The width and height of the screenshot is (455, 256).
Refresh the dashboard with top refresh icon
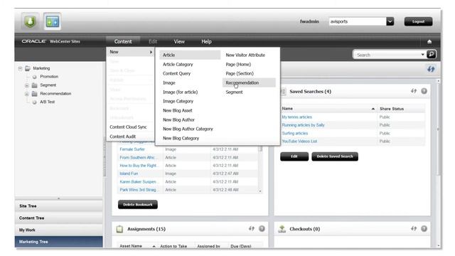point(431,69)
